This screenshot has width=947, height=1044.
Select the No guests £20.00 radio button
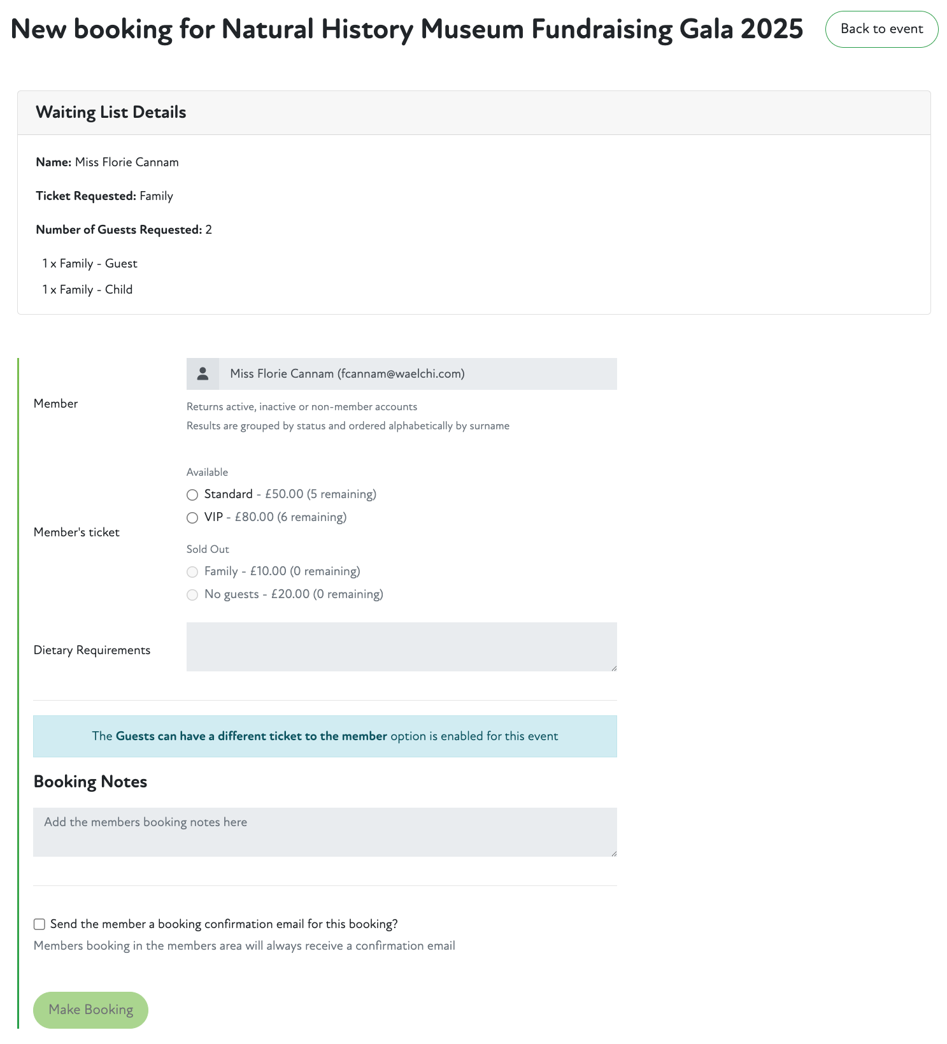(192, 595)
